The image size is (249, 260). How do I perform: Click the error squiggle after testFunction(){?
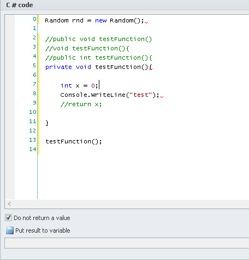point(151,68)
